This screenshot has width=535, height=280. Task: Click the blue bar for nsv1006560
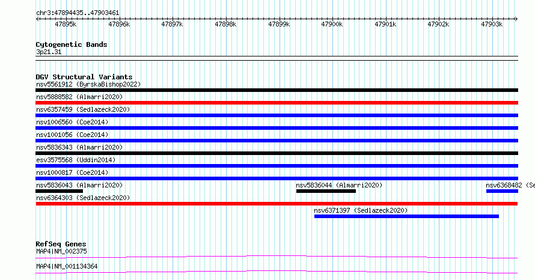tap(277, 128)
